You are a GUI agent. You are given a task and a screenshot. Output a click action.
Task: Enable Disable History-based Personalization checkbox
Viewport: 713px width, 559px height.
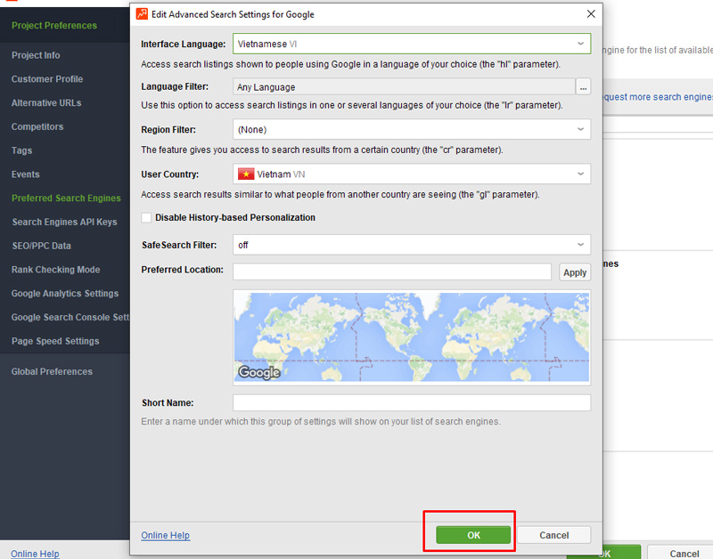click(146, 217)
